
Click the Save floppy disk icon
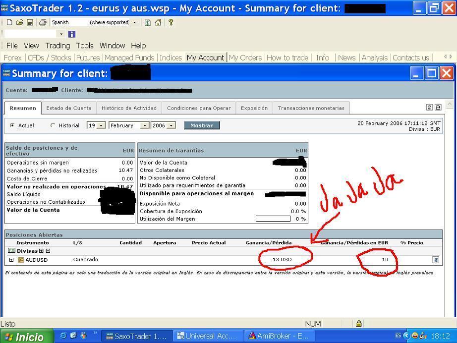pyautogui.click(x=30, y=22)
